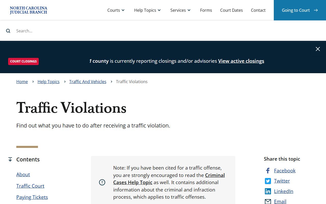Click the Traffic Violations breadcrumb text

point(132,82)
